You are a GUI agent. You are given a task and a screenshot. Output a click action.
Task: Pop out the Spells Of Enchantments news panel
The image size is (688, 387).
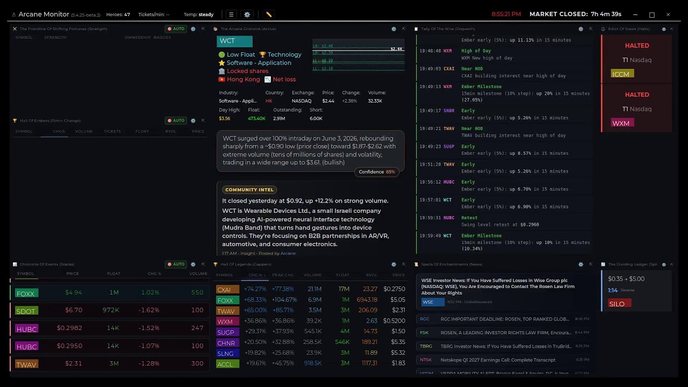point(591,264)
